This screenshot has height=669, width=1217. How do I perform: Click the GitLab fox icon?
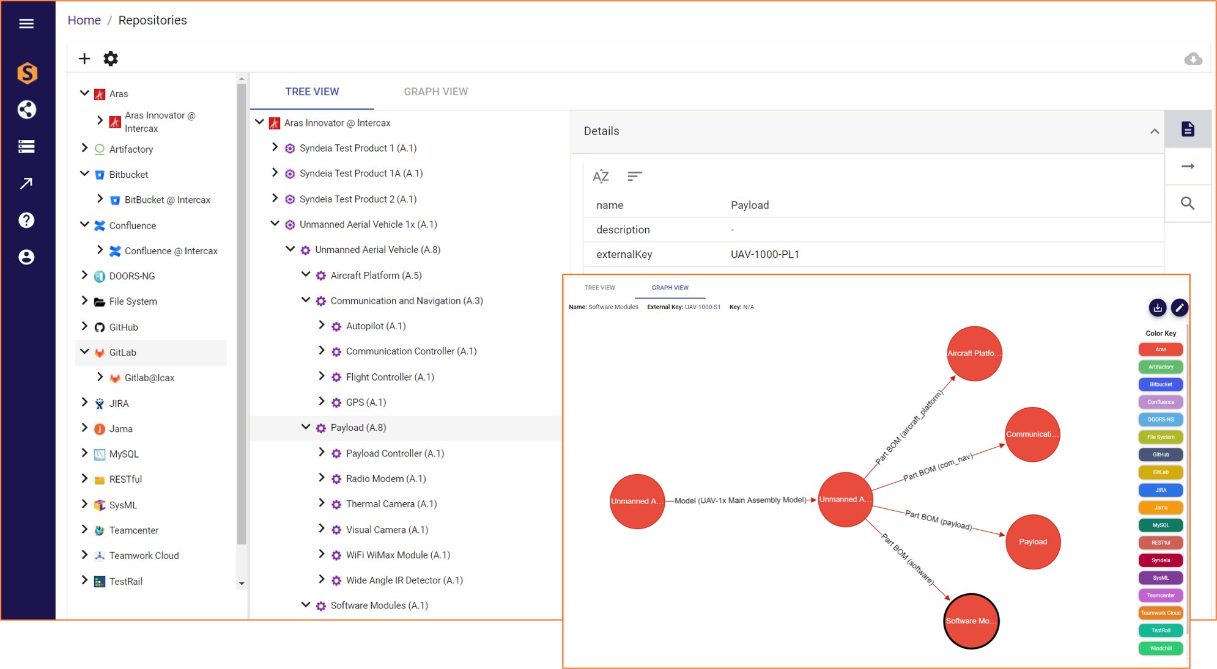coord(100,353)
